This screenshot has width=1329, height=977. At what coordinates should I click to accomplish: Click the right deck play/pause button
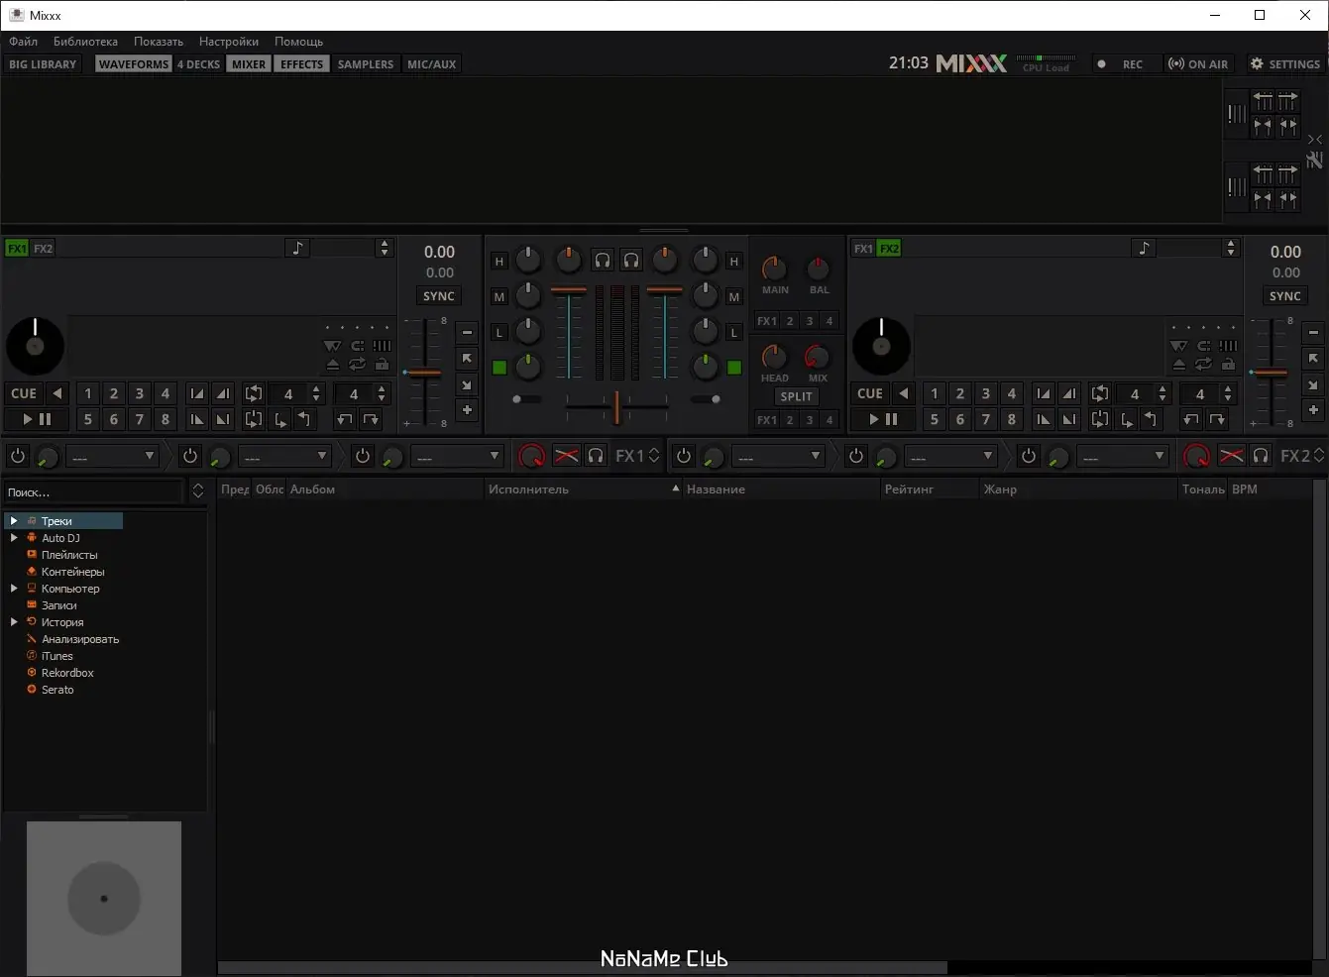pyautogui.click(x=883, y=419)
